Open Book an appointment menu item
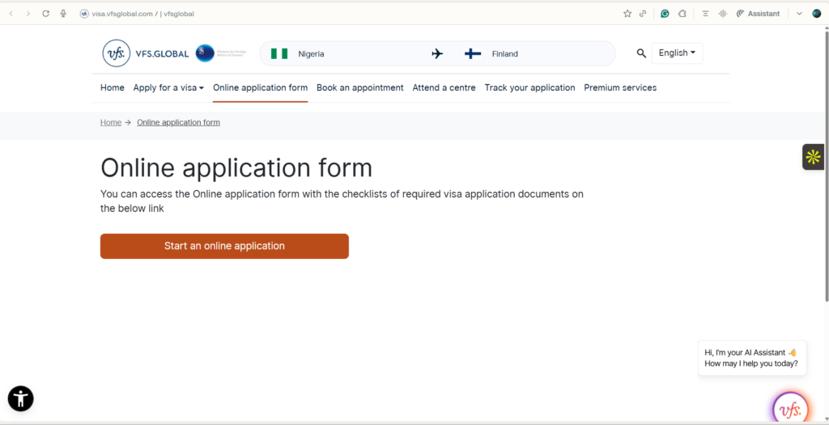829x425 pixels. (x=360, y=87)
